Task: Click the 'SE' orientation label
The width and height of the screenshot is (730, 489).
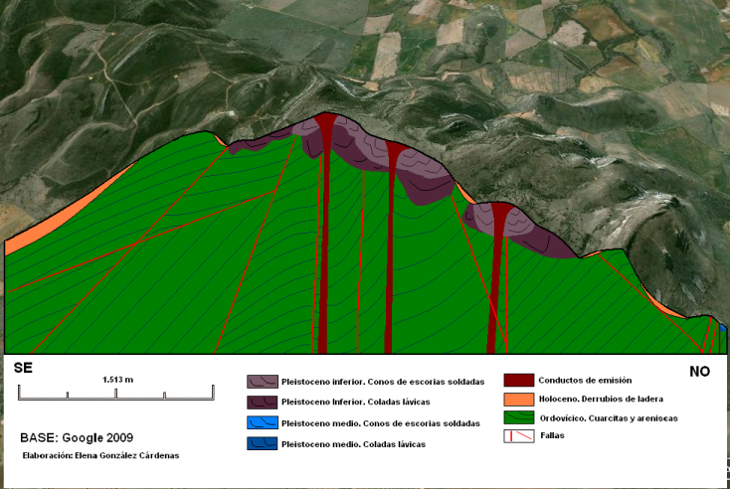Action: click(x=23, y=368)
